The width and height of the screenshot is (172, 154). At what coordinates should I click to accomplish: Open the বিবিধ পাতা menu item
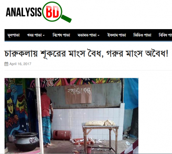click(x=165, y=35)
